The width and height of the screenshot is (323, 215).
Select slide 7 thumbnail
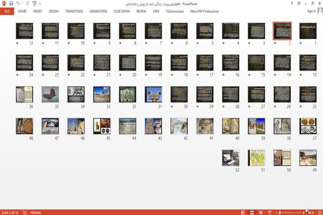tap(153, 31)
